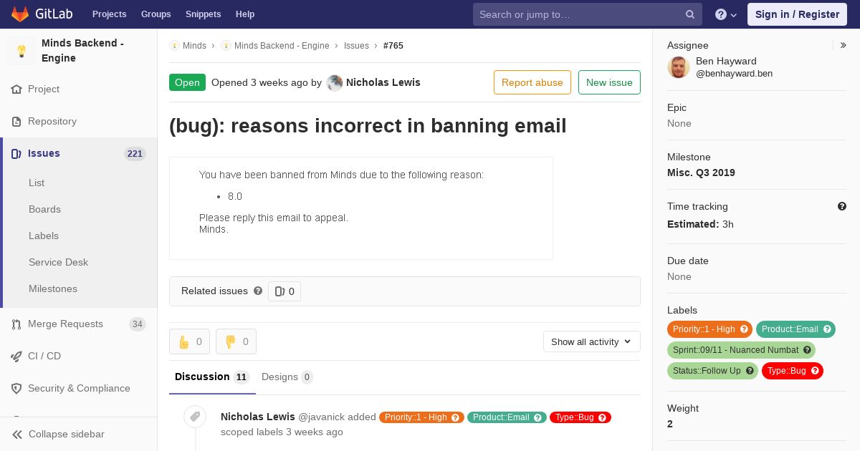This screenshot has height=451, width=860.
Task: Open the Misc. Q3 2019 milestone link
Action: (701, 173)
